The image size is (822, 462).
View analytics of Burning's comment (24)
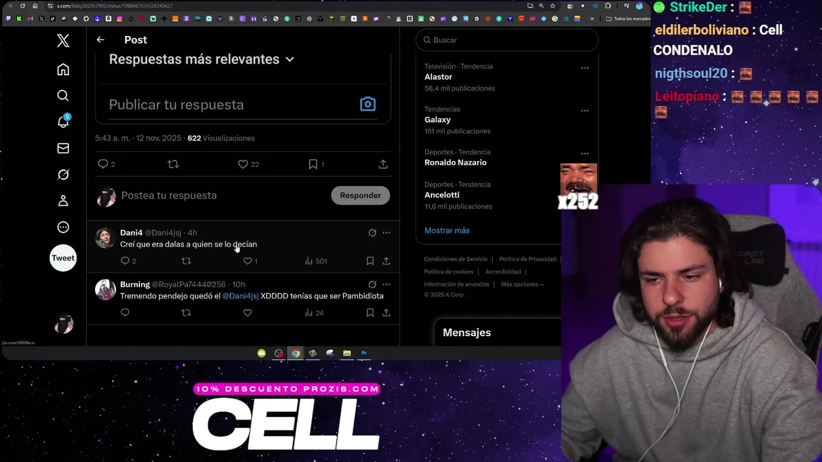[x=314, y=312]
